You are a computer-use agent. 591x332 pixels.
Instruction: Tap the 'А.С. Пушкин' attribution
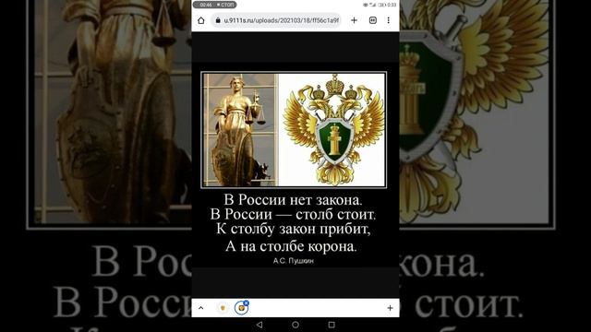pos(294,260)
